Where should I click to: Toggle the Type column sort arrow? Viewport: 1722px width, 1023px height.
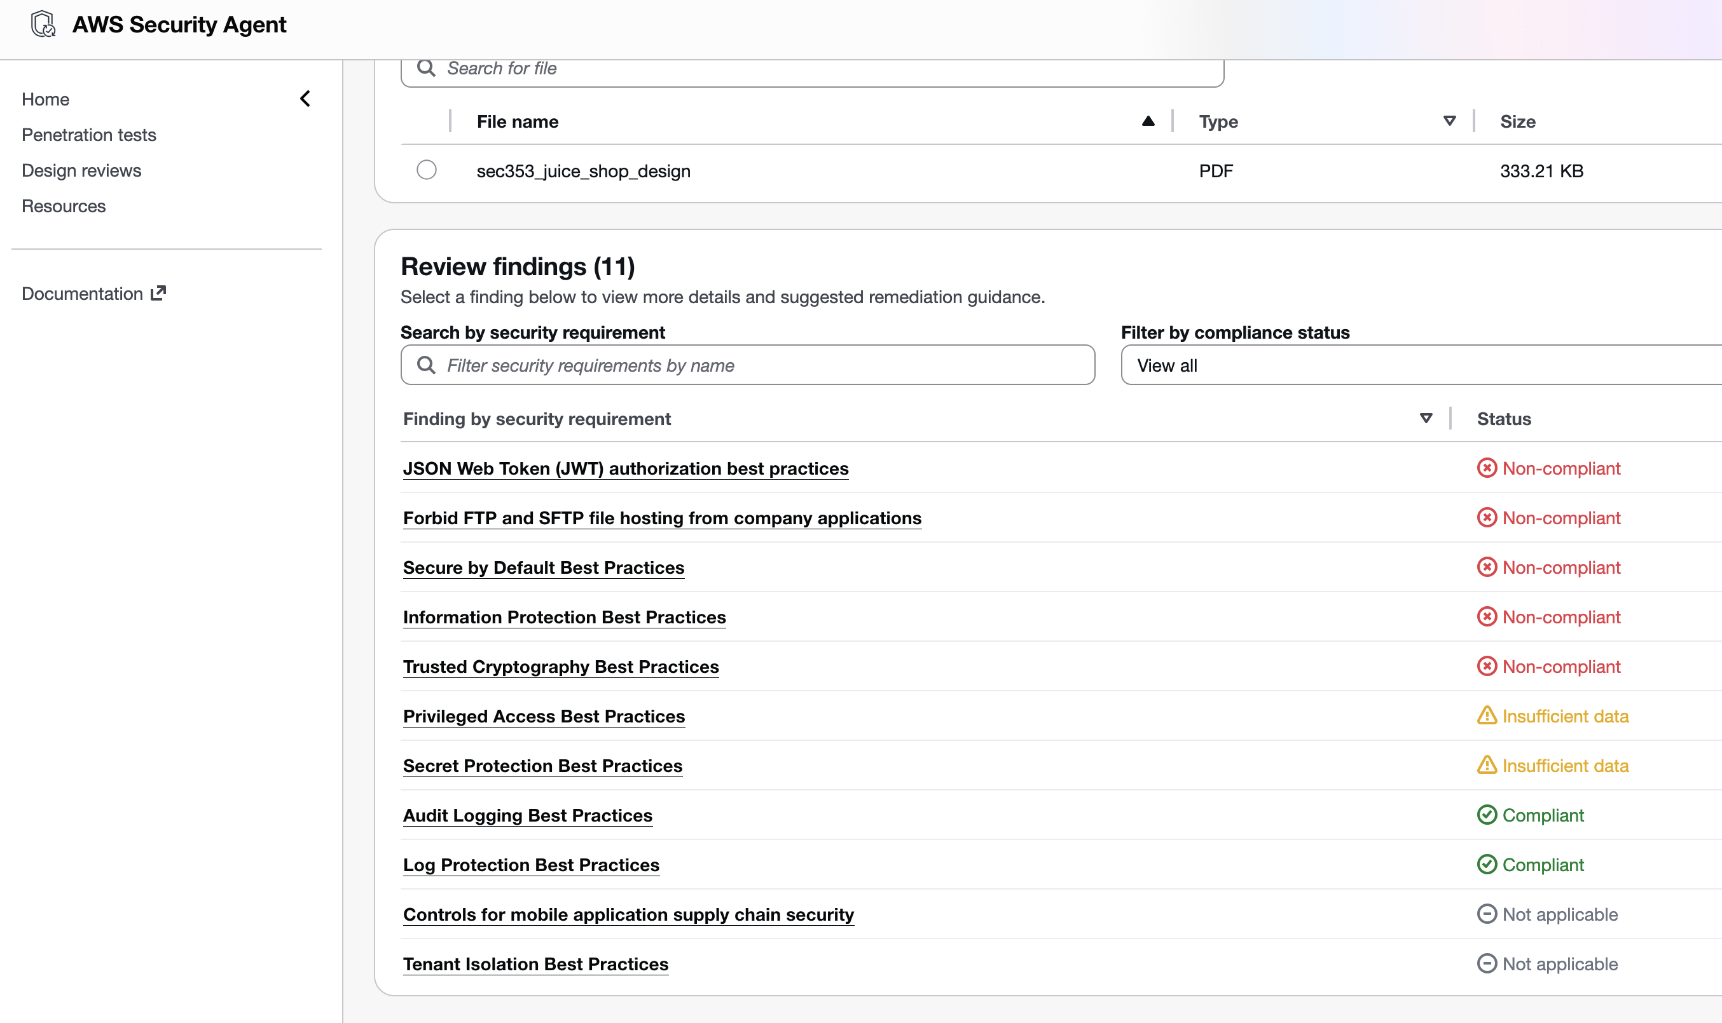tap(1449, 121)
